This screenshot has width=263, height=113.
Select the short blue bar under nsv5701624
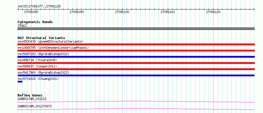pos(20,82)
